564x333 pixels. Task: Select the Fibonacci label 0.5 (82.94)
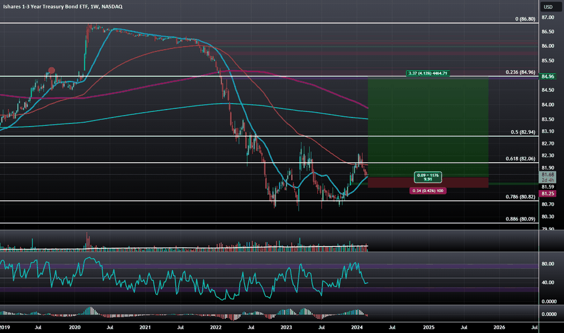click(523, 132)
